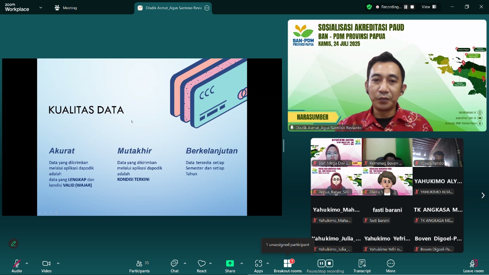Expand audio settings arrow next to Audio

27,264
